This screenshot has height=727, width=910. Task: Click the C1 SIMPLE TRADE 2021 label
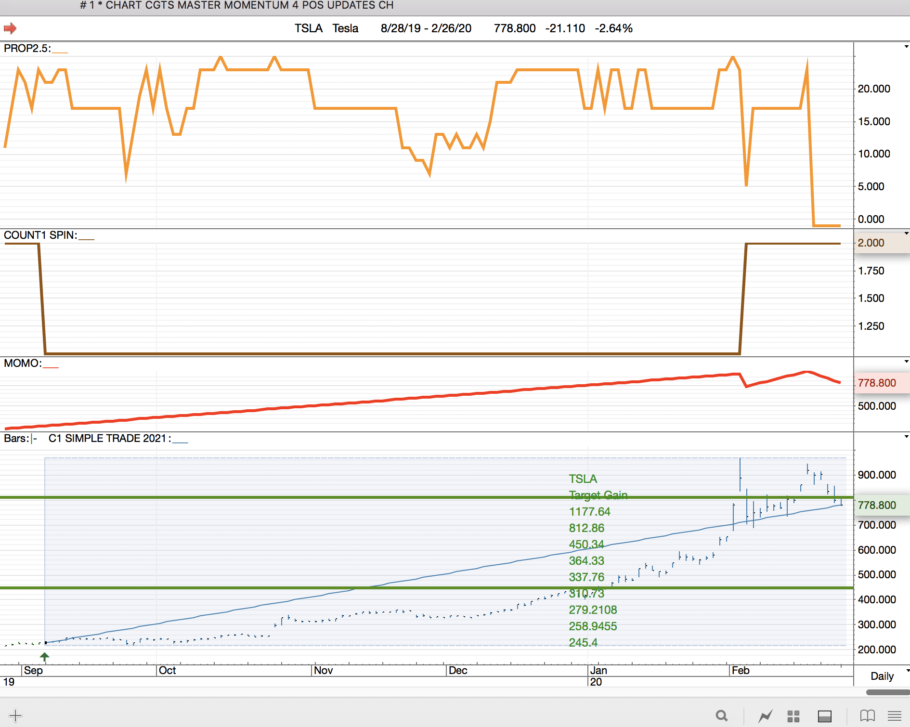pos(109,438)
